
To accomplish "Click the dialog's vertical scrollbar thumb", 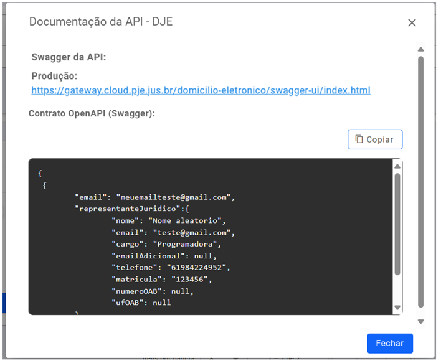I will click(420, 181).
